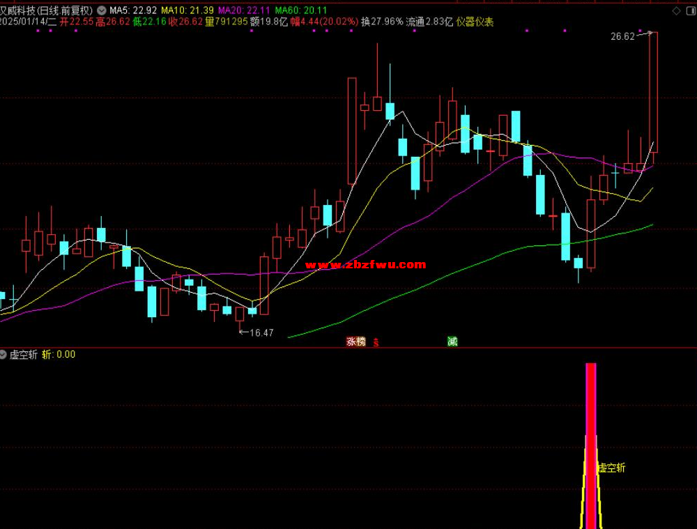Click the MA10: 21.39 indicator label
The height and width of the screenshot is (529, 697).
187,10
